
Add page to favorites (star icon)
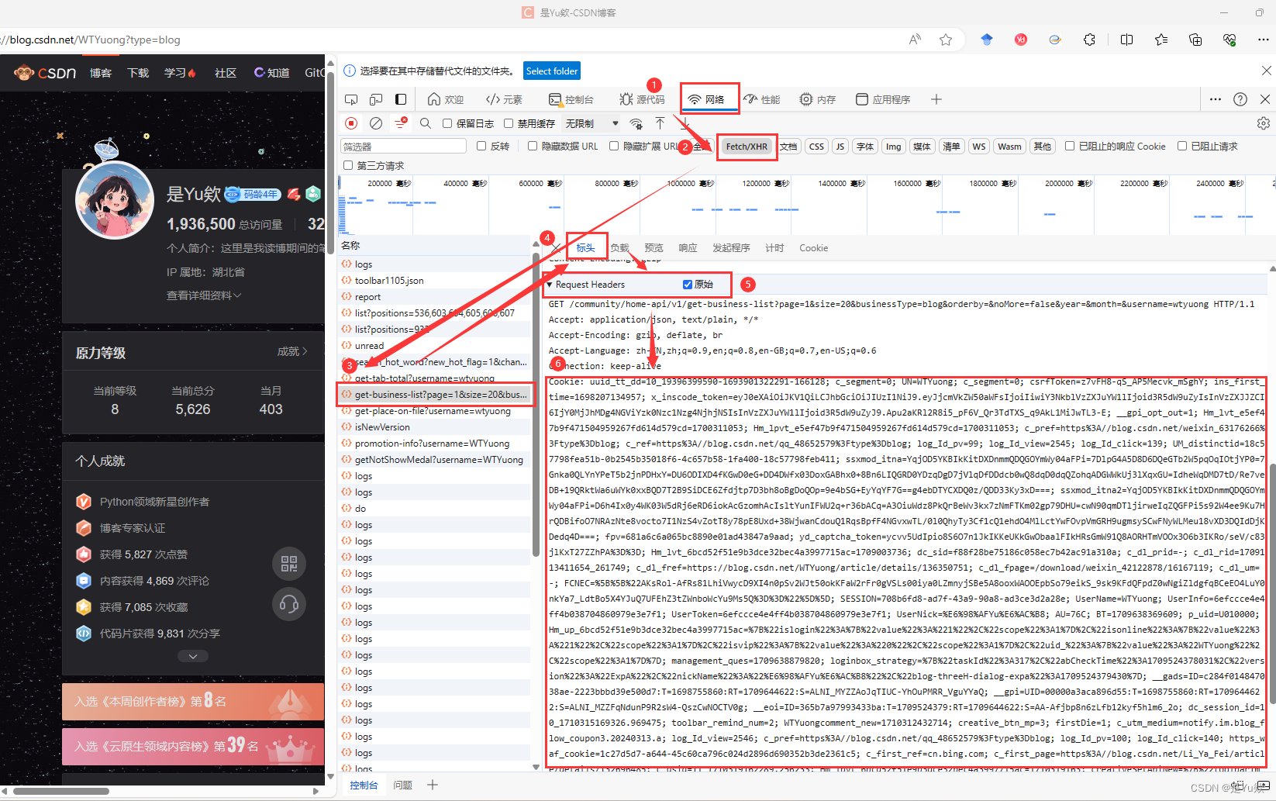[x=946, y=40]
